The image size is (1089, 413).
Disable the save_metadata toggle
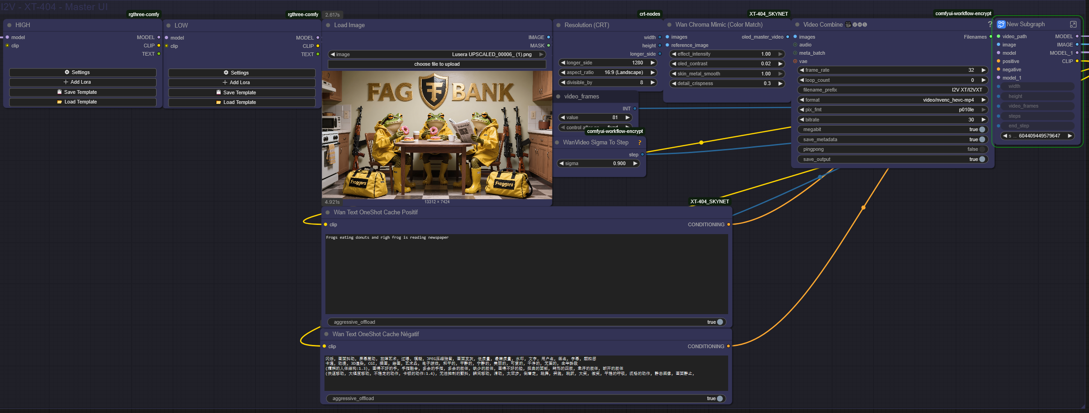(982, 139)
